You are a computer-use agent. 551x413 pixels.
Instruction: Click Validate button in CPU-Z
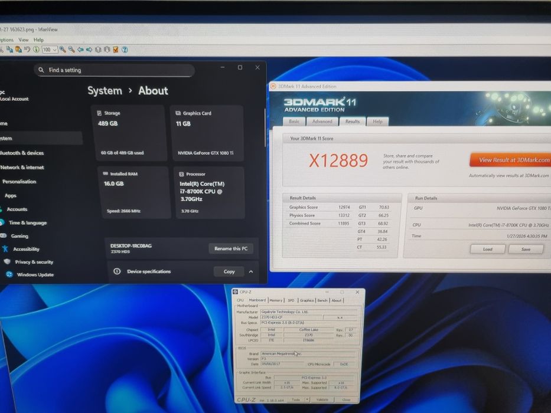tap(322, 399)
